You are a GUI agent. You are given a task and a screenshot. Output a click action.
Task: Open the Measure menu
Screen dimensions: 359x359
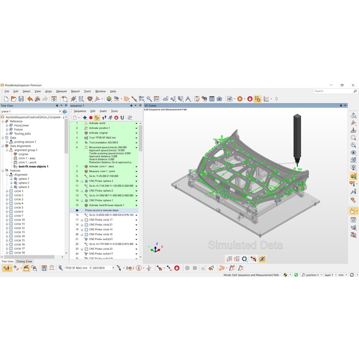point(62,91)
